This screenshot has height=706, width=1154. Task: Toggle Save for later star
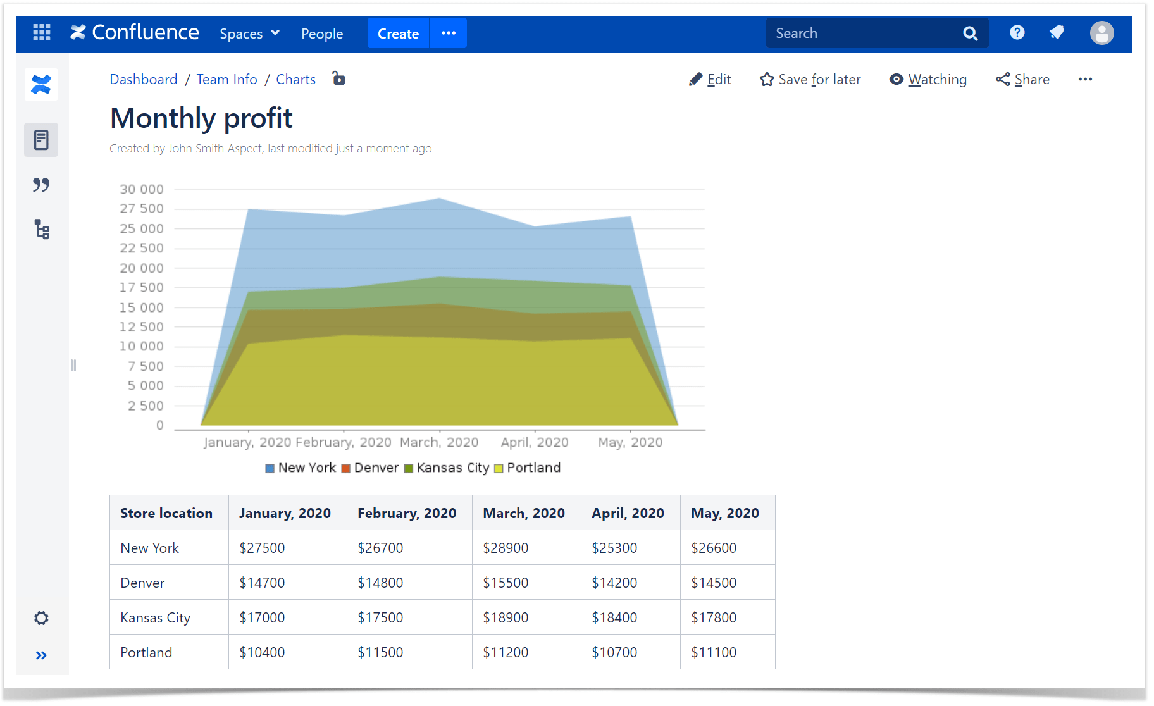810,79
